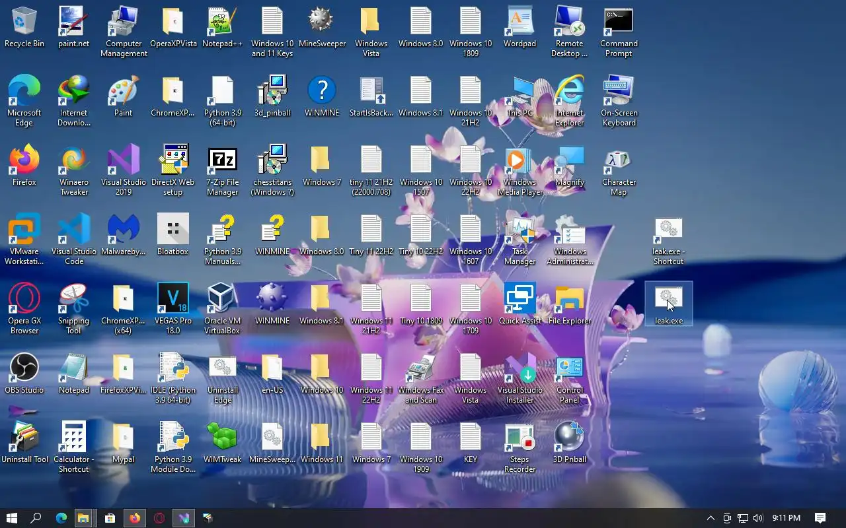Select the en-US folder

272,374
